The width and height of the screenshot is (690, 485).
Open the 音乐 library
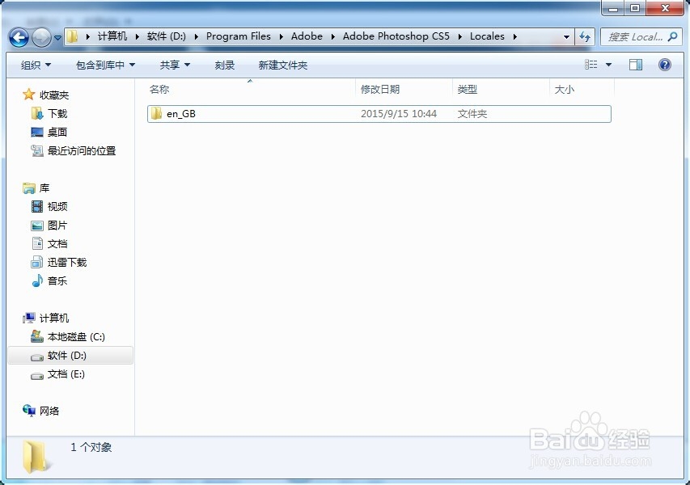point(57,281)
